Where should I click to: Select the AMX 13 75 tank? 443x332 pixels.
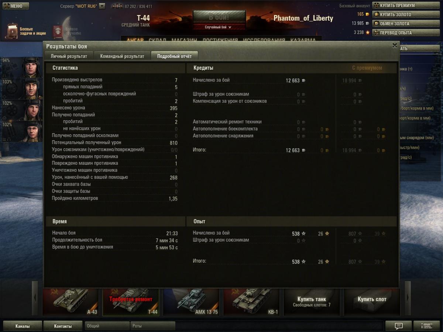click(191, 302)
